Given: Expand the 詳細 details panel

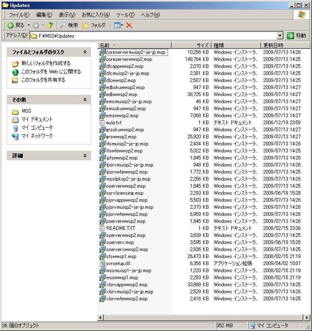Looking at the screenshot, I should tap(85, 156).
